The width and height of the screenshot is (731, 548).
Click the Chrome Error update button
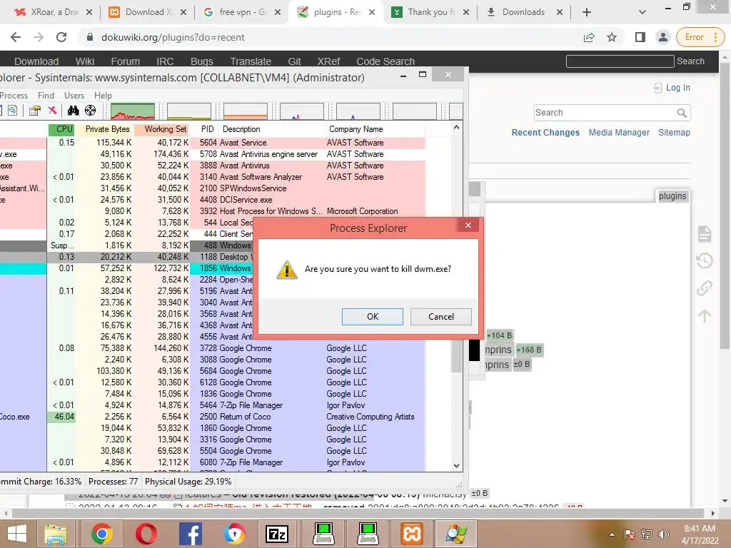tap(700, 37)
